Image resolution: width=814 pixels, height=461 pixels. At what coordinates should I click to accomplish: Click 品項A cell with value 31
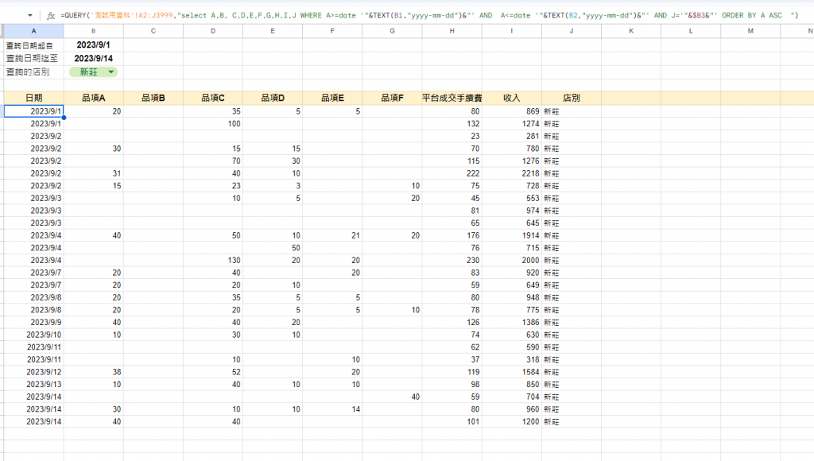pyautogui.click(x=94, y=173)
